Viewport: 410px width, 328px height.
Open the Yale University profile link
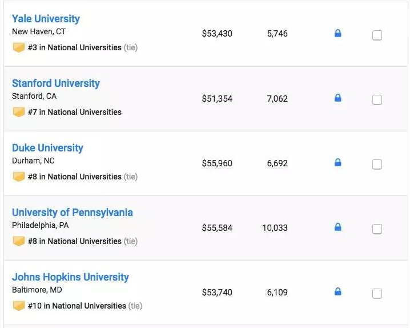pos(46,19)
